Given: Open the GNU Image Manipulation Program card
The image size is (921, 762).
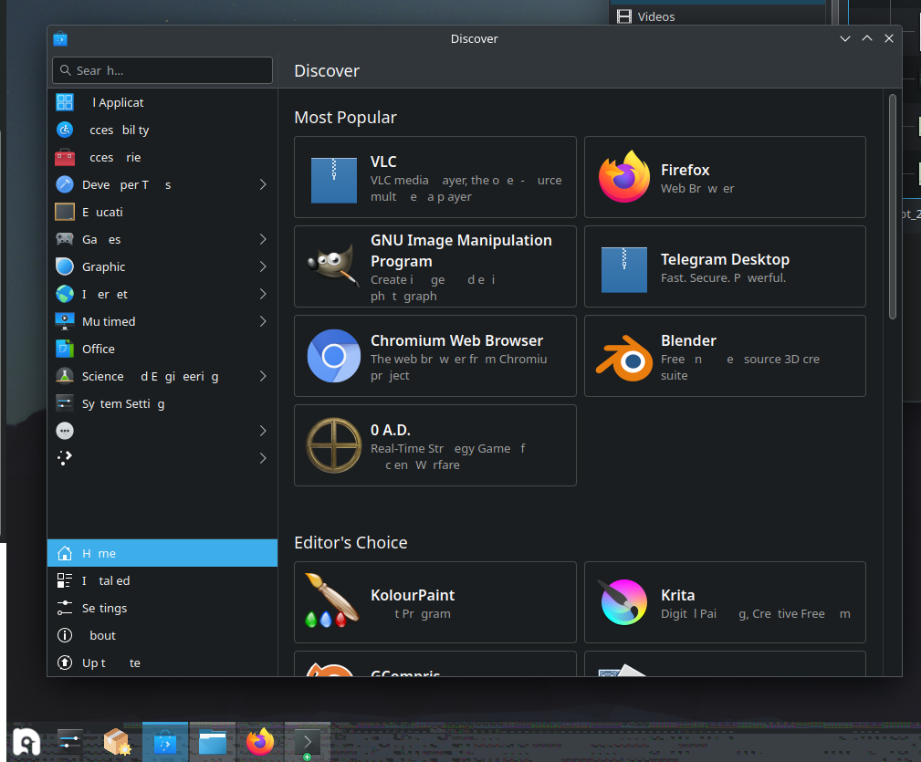Looking at the screenshot, I should tap(435, 266).
